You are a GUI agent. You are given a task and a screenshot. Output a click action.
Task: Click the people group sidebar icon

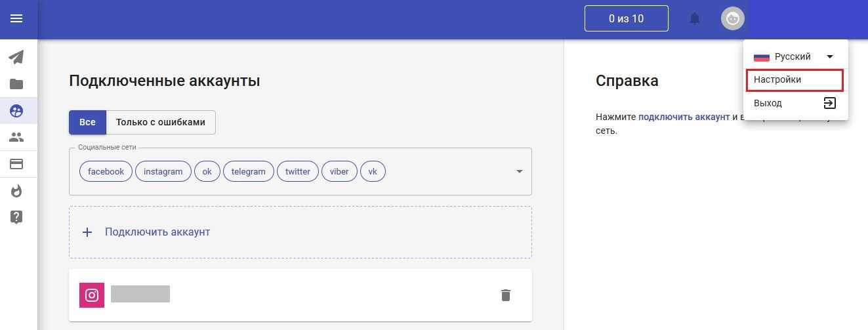16,138
